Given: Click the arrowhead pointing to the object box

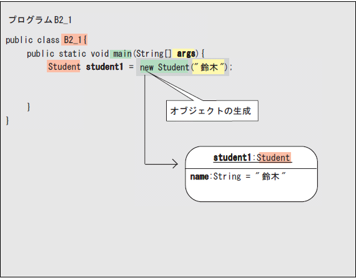Looking at the screenshot, I should pyautogui.click(x=175, y=164).
